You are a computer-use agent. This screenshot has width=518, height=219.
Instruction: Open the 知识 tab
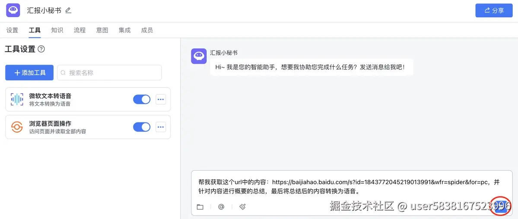coord(57,30)
